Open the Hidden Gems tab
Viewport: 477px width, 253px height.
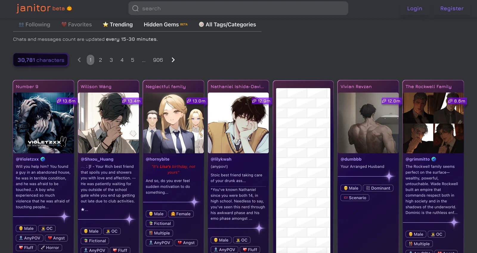click(x=165, y=25)
